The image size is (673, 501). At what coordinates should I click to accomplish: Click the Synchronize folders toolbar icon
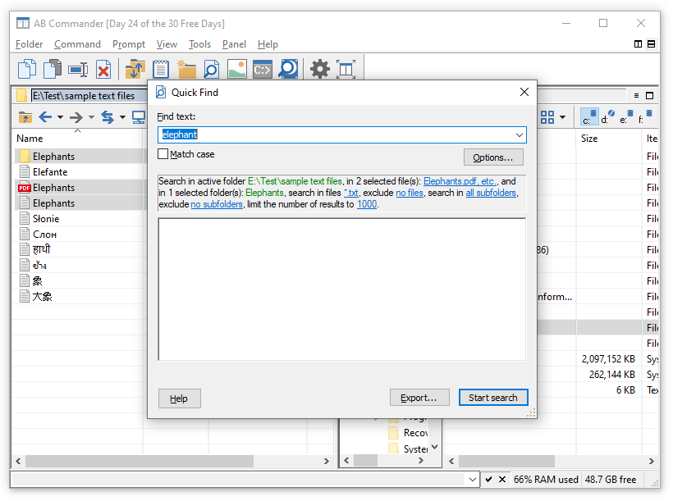point(135,70)
